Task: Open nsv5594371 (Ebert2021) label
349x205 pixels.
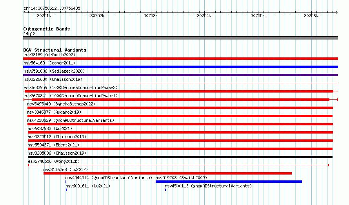Action: [x=53, y=145]
